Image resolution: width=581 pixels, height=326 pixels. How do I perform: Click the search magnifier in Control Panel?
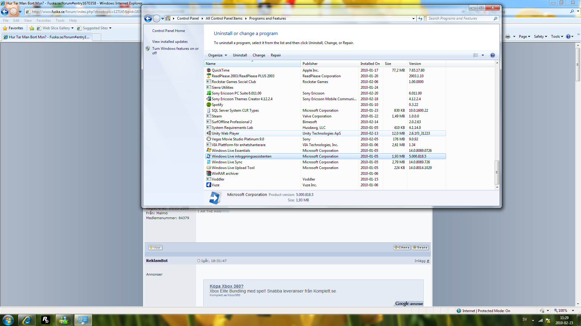point(495,18)
